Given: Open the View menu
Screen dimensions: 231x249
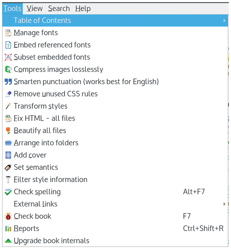Looking at the screenshot, I should 34,8.
